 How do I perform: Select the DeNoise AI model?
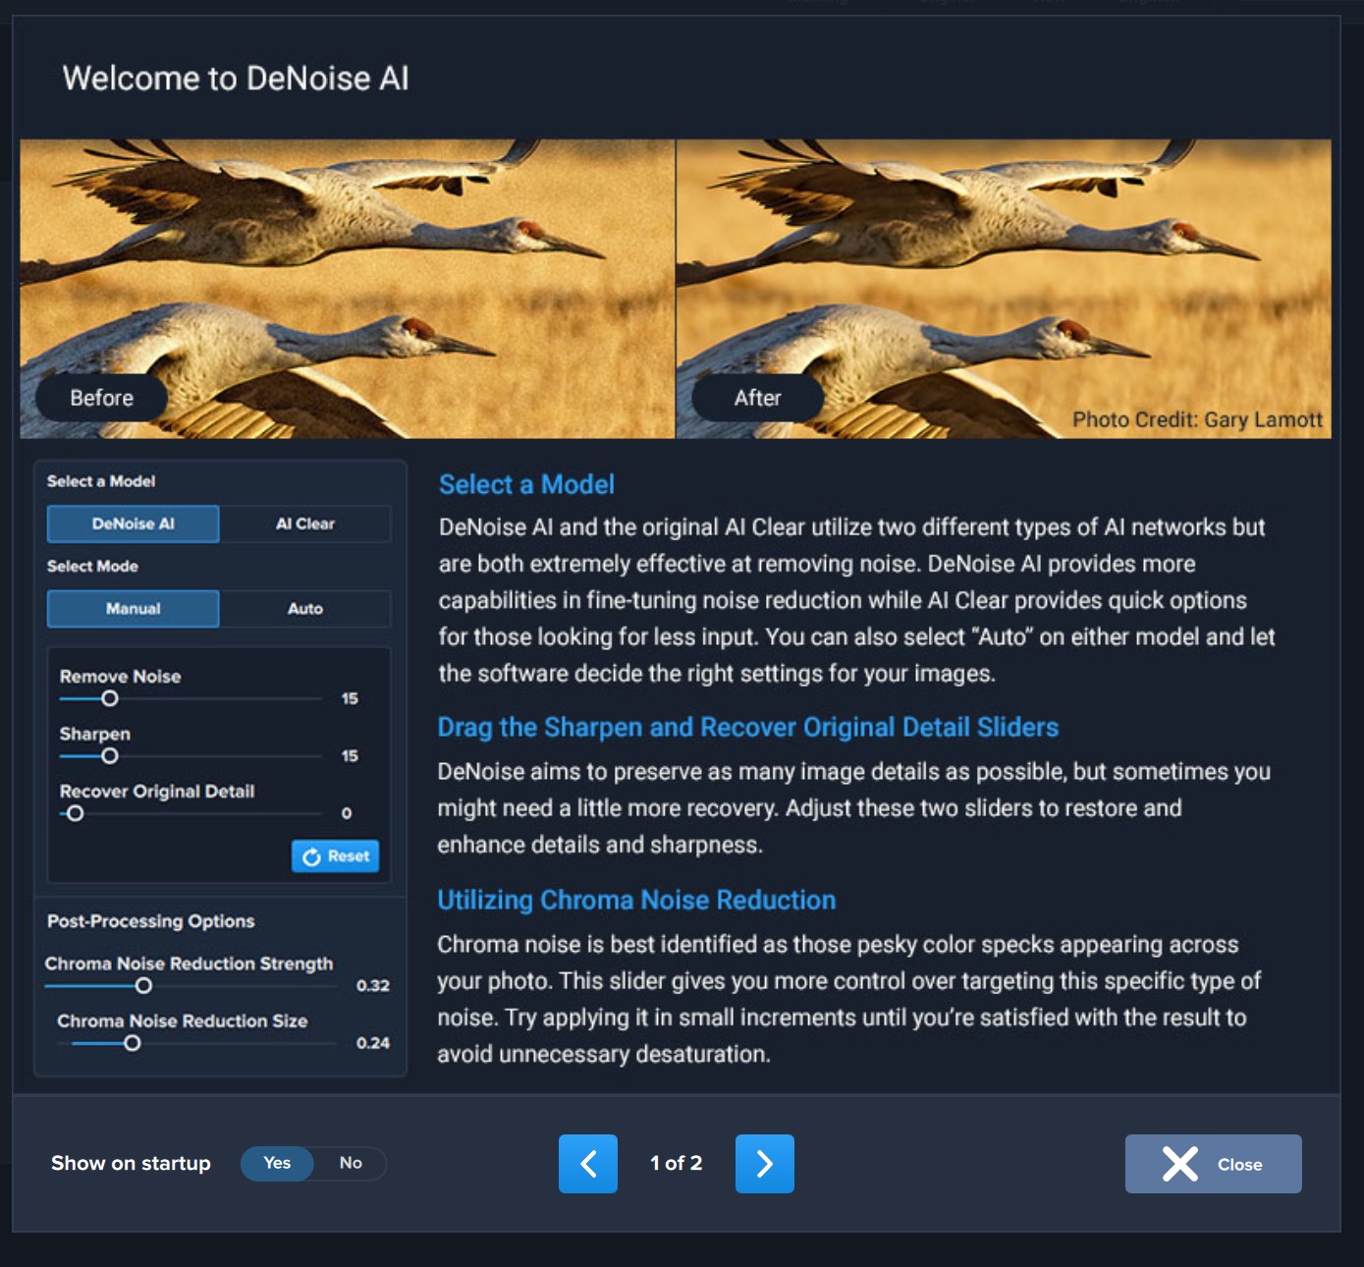tap(134, 523)
